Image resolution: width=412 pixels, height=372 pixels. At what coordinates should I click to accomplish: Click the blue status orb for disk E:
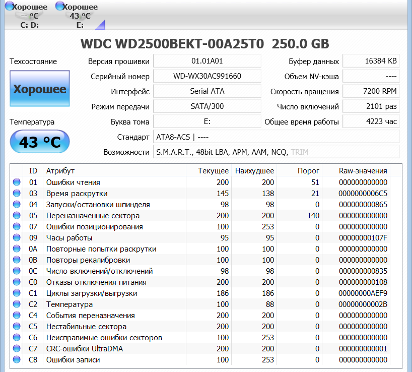pos(59,7)
